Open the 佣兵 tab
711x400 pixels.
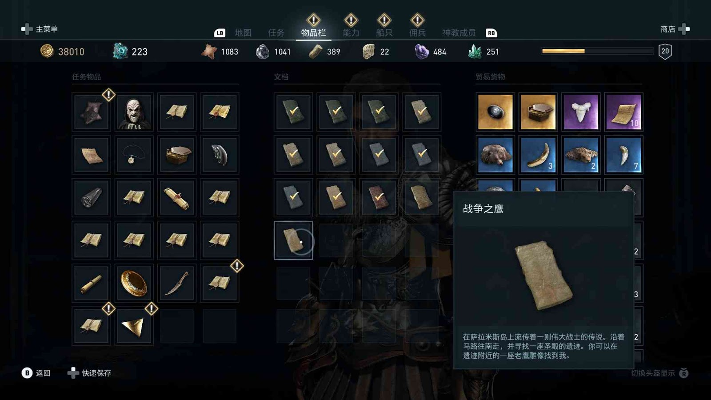pyautogui.click(x=417, y=32)
